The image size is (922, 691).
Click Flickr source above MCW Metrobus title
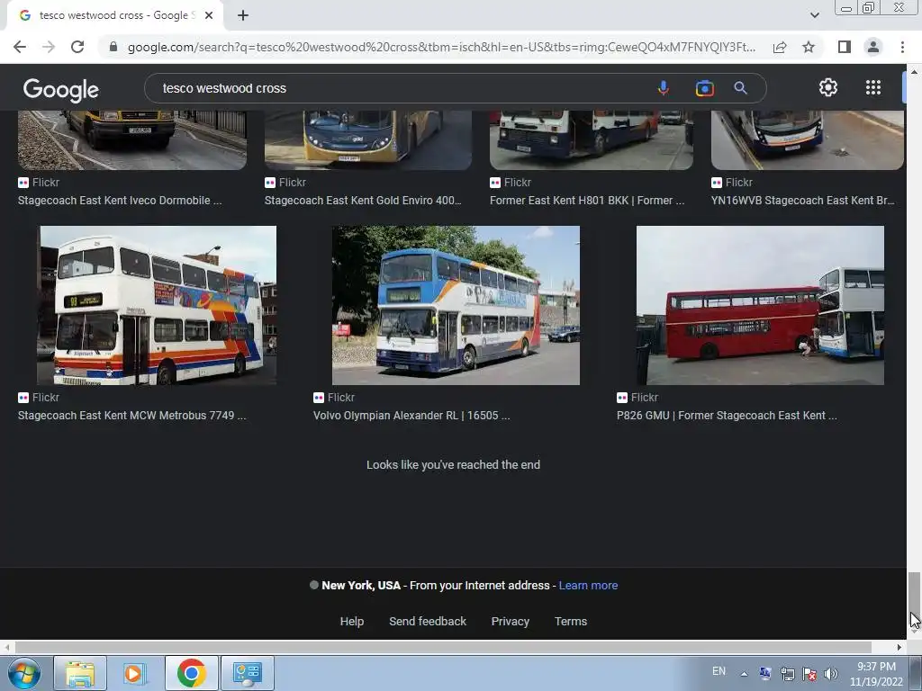tap(39, 398)
